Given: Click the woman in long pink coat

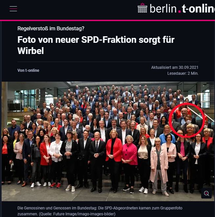Looking at the screenshot, I should pyautogui.click(x=159, y=166).
